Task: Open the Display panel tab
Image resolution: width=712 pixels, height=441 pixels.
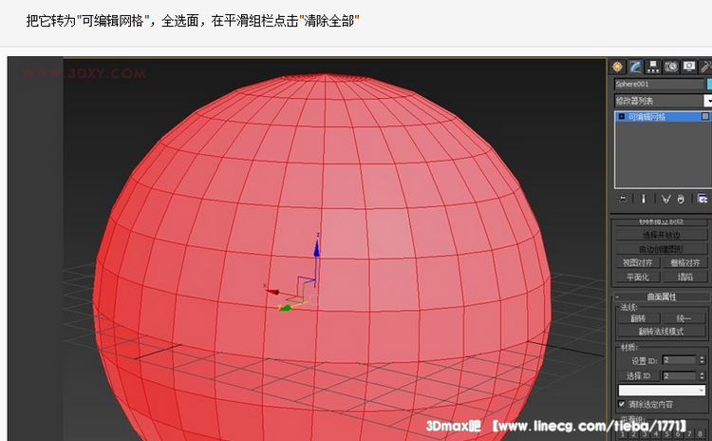Action: 689,67
